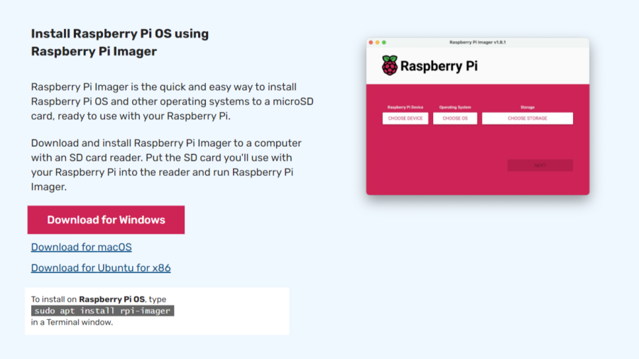Select the CHOOSE DEVICE button
The width and height of the screenshot is (639, 359).
click(405, 118)
